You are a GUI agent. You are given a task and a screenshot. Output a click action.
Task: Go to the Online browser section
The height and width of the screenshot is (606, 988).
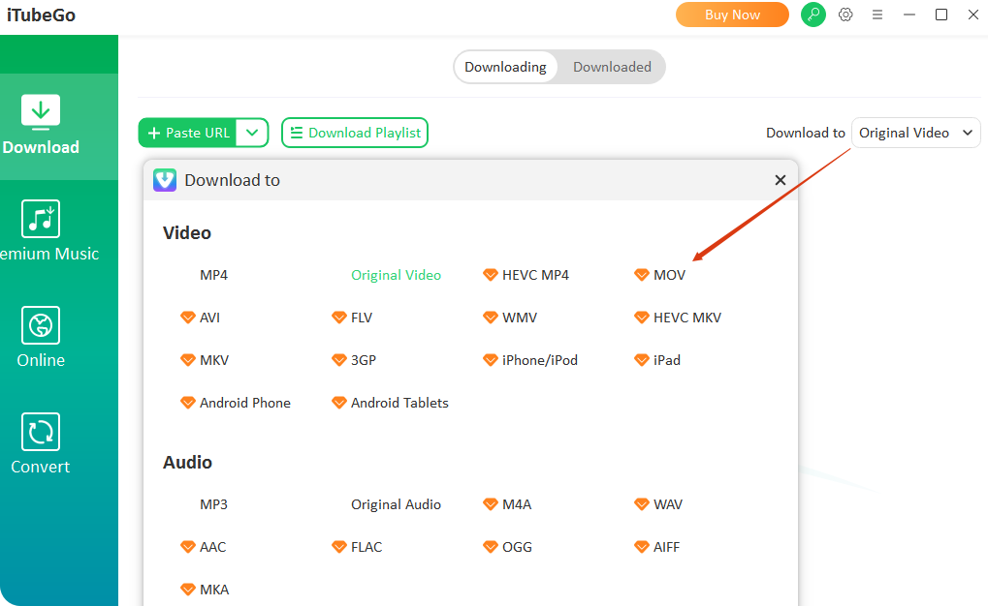41,339
